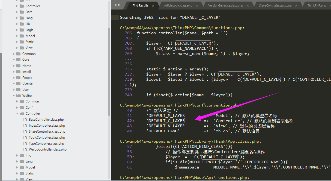Select the Ucenter folder label
The width and height of the screenshot is (331, 181).
[x=28, y=83]
